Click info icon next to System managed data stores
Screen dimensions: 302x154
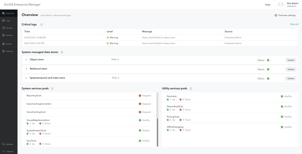(62, 52)
